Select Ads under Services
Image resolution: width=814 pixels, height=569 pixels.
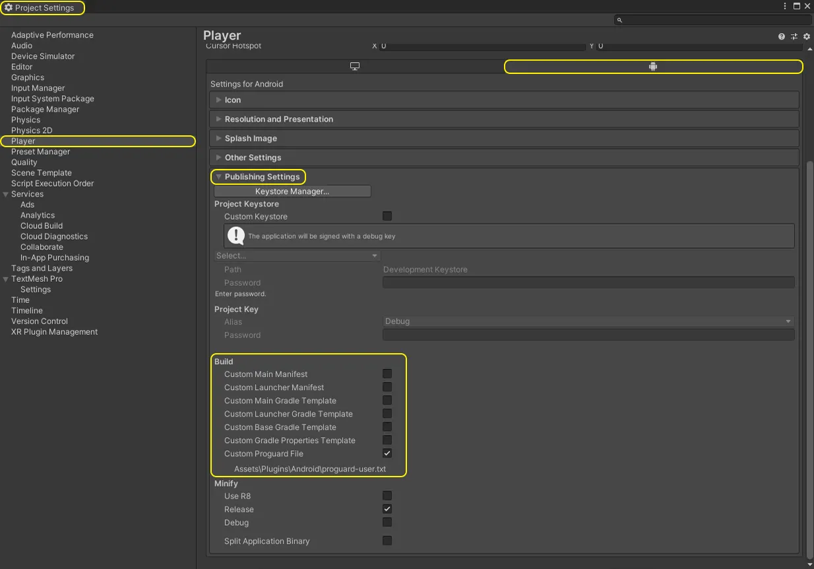coord(27,205)
